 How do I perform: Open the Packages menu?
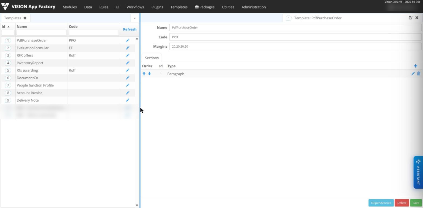(205, 7)
